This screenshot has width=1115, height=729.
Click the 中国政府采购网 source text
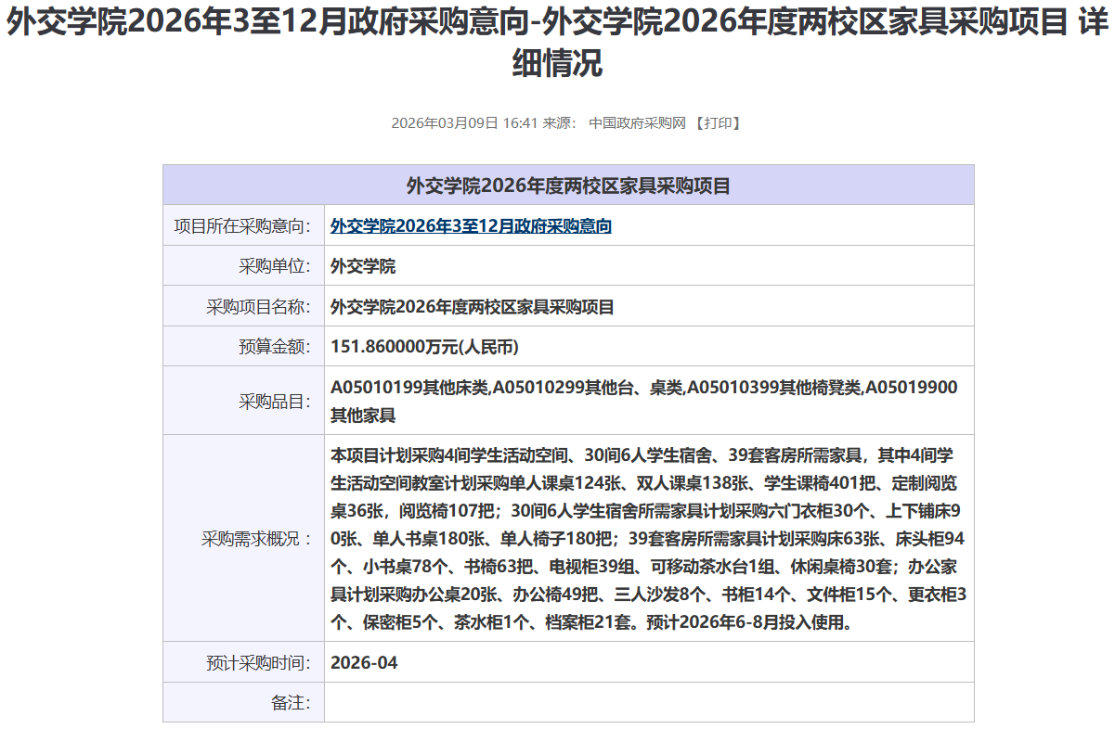click(x=637, y=123)
